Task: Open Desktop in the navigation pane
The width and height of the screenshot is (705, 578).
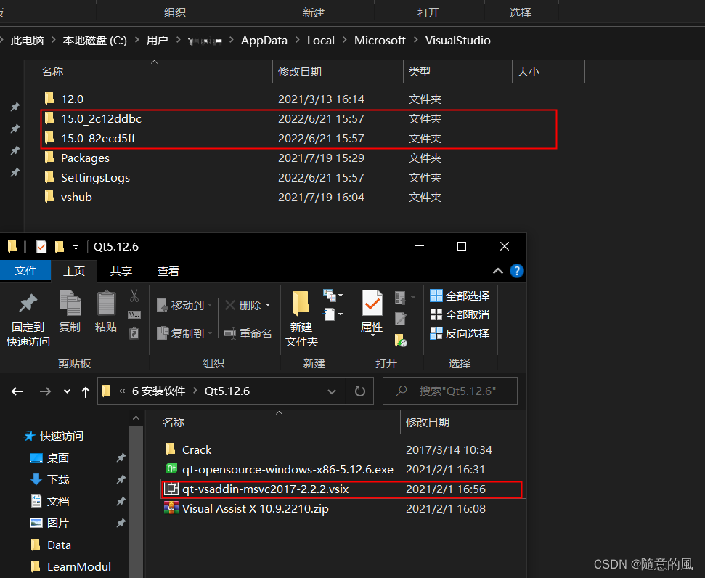Action: point(58,458)
